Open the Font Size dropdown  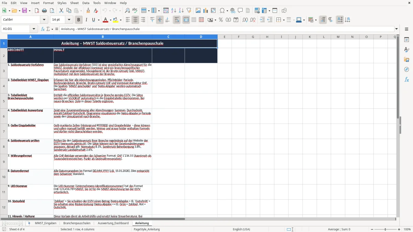69,20
